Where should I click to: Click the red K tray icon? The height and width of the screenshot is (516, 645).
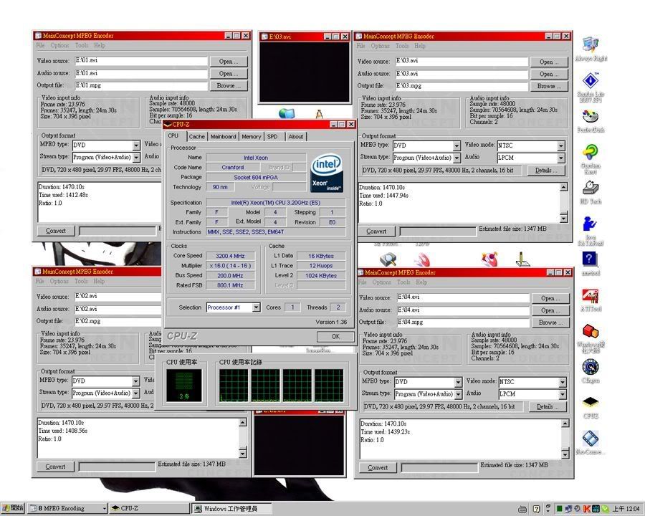click(x=586, y=509)
